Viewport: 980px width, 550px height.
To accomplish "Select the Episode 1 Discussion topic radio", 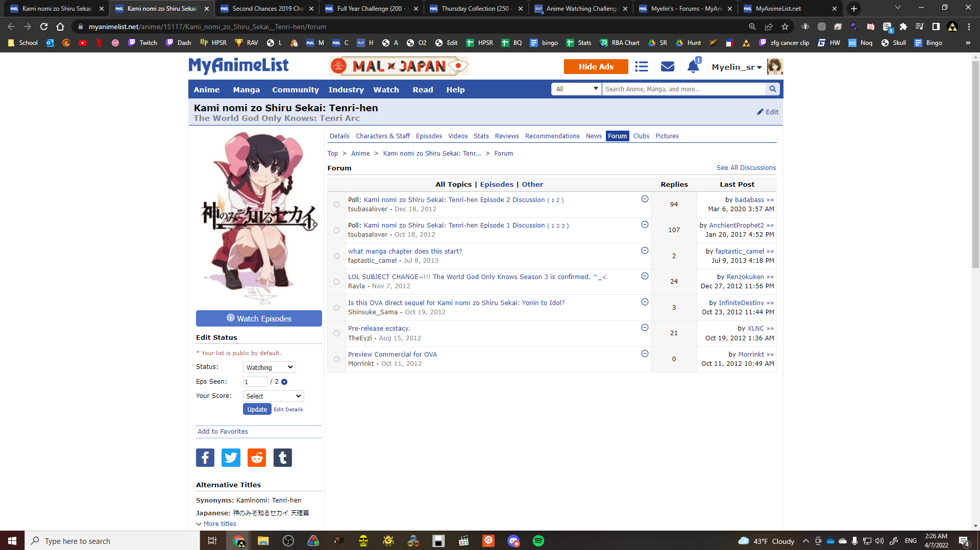I will tap(336, 231).
